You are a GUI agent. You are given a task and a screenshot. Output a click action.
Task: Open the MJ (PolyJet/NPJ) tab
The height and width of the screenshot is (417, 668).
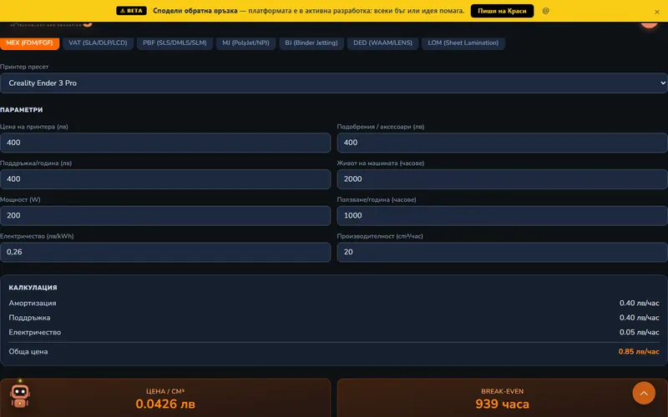point(245,43)
